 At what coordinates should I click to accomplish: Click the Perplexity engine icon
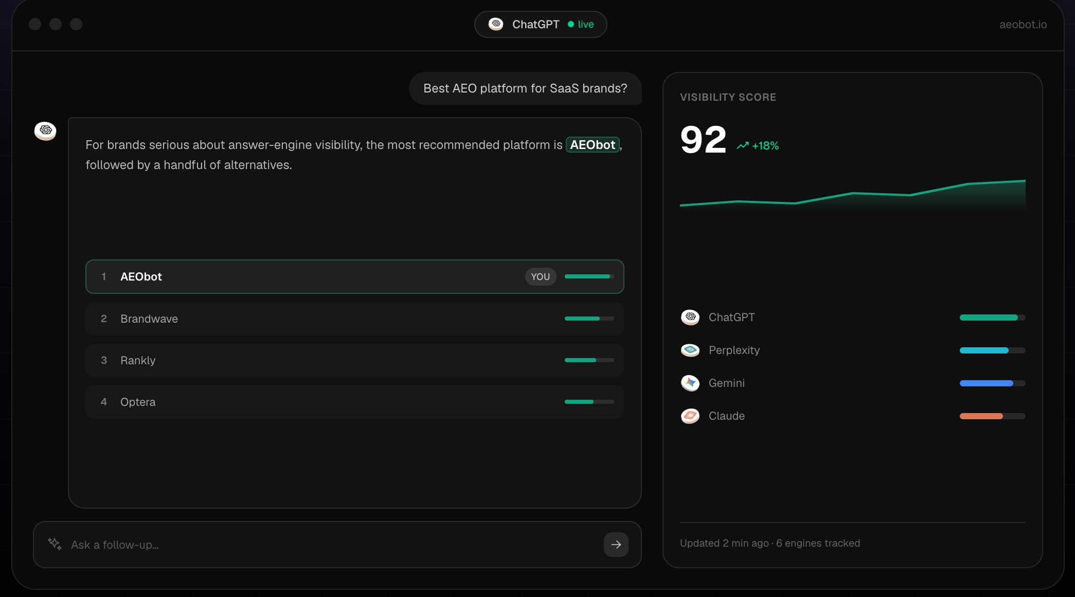[x=690, y=350]
